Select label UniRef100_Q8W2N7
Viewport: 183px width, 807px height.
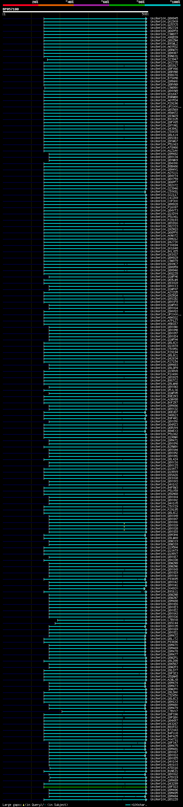164,598
